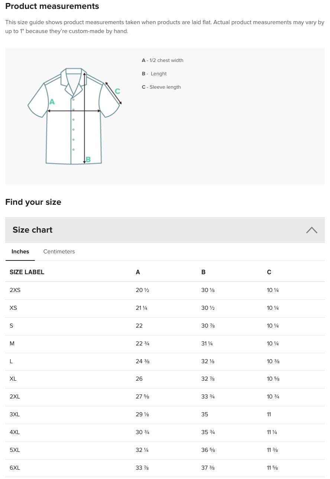Click the upward chevron arrow icon
This screenshot has height=479, width=330.
311,230
